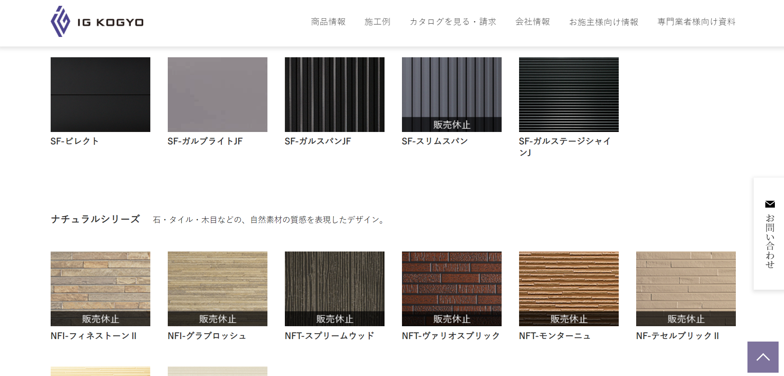Select the NFI-フィネストーンⅡ stone thumbnail
This screenshot has width=784, height=376.
(100, 289)
